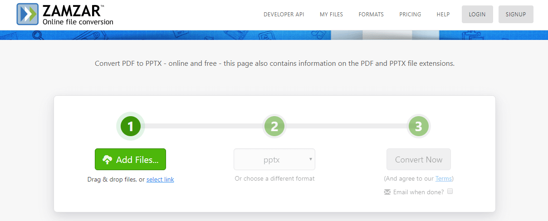Click the Convert Now button
This screenshot has width=548, height=221.
click(x=419, y=159)
